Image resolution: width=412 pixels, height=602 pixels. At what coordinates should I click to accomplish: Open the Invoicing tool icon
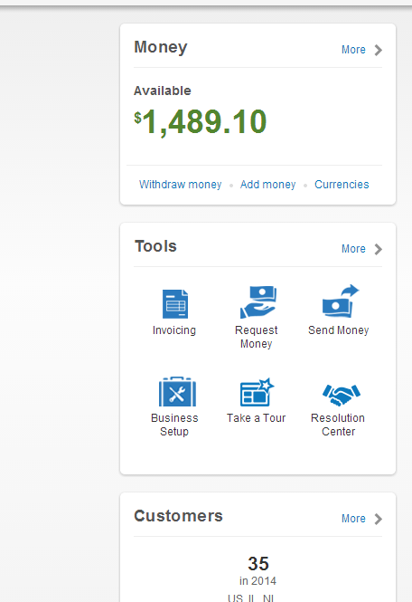(x=175, y=304)
